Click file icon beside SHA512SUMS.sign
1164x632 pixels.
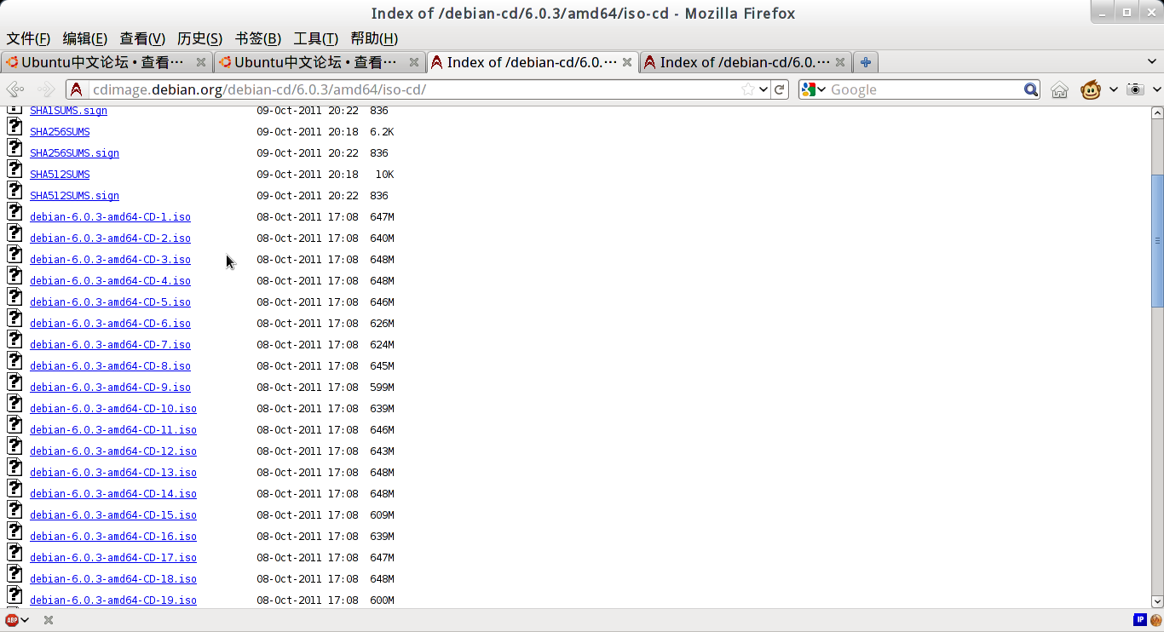tap(14, 191)
